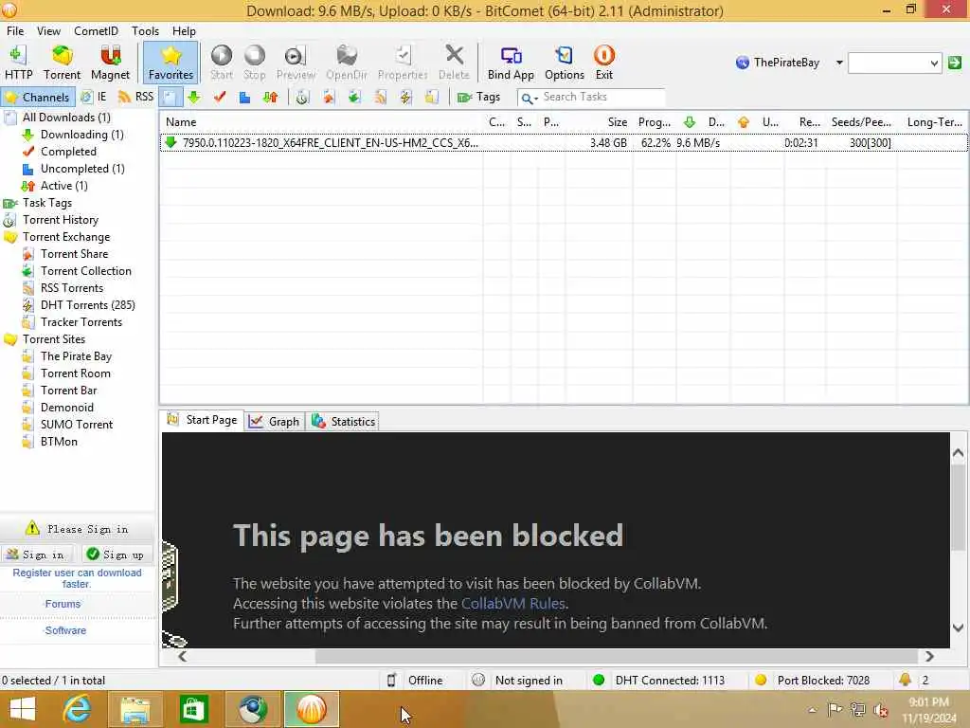Show completed tasks via red checkmark filter
Screen dimensions: 970x728
(220, 98)
